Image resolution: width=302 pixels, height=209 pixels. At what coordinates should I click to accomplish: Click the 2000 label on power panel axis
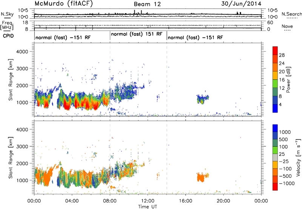(x=22, y=85)
